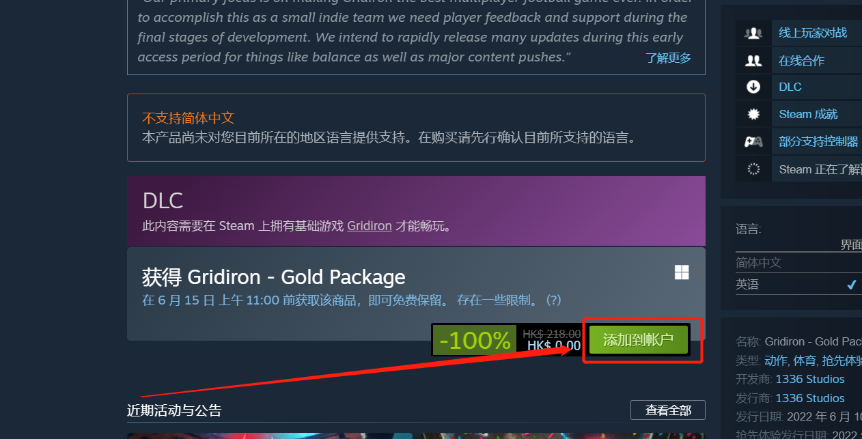Screen dimensions: 862x439
Task: Click the online PvP players icon
Action: pos(753,33)
